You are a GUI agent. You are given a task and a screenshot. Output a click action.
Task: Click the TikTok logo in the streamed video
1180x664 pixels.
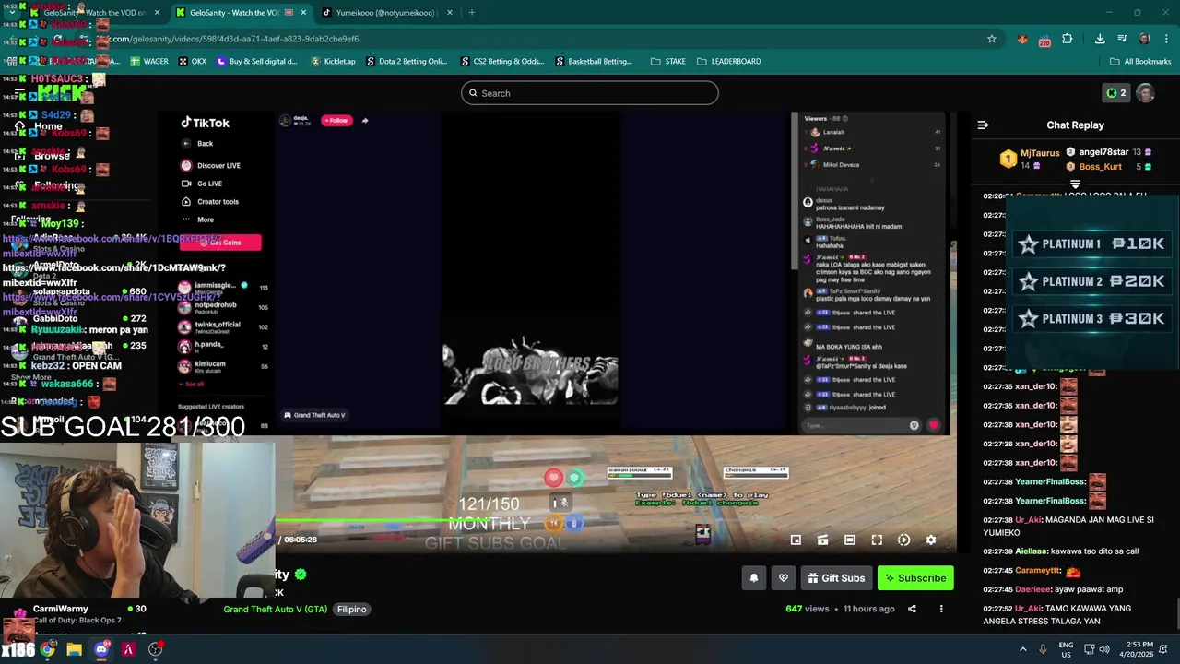(x=205, y=123)
